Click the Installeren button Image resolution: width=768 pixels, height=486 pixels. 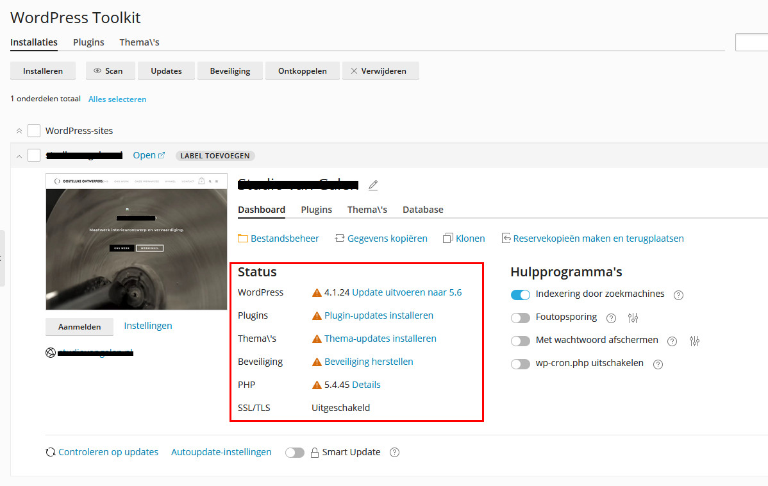pyautogui.click(x=43, y=71)
